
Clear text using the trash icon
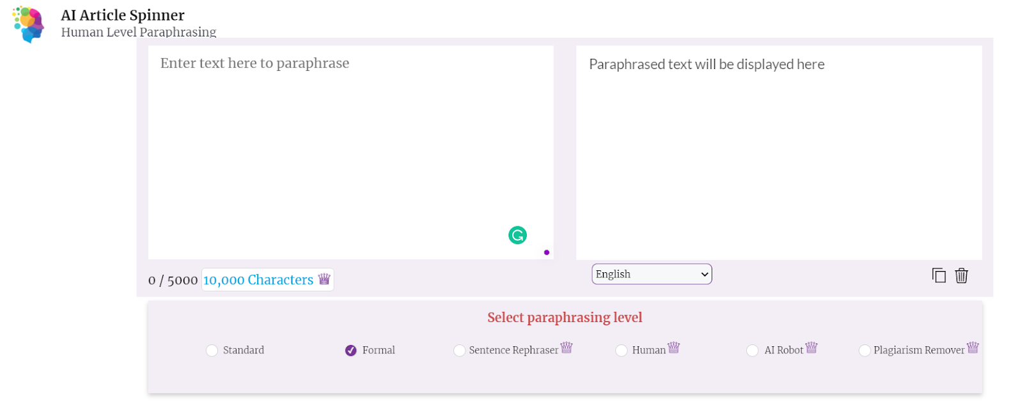961,275
